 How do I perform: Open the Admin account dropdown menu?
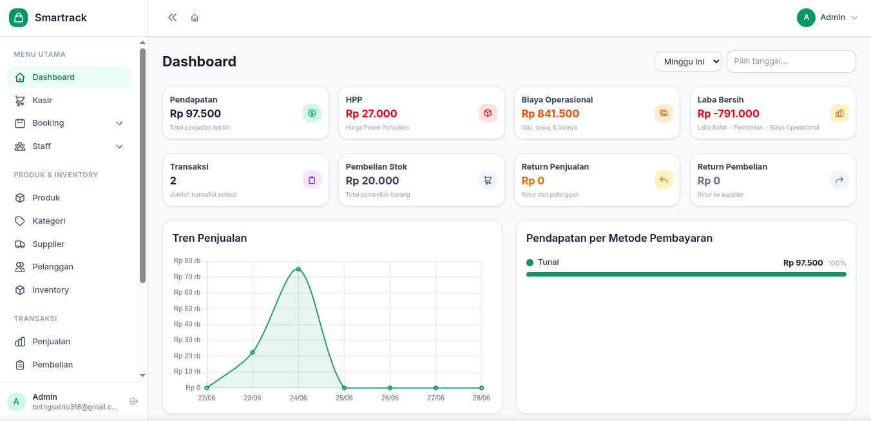point(828,17)
